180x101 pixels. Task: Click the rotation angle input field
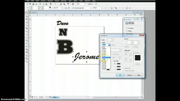(x=58, y=8)
